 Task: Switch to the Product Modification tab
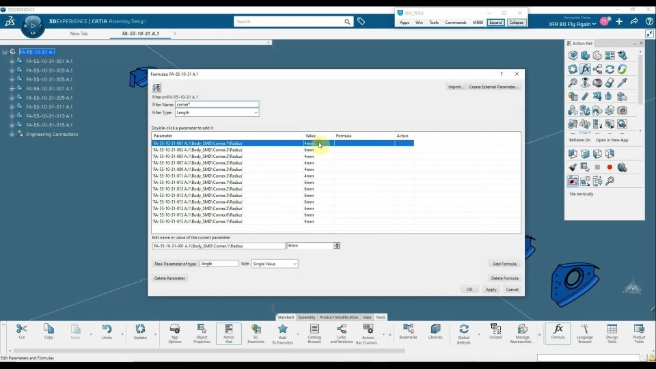(x=339, y=317)
